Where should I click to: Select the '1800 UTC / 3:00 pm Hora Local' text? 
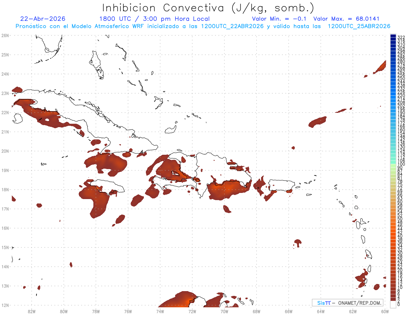pyautogui.click(x=154, y=19)
